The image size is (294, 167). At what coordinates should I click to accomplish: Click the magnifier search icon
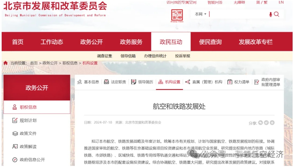[277, 14]
